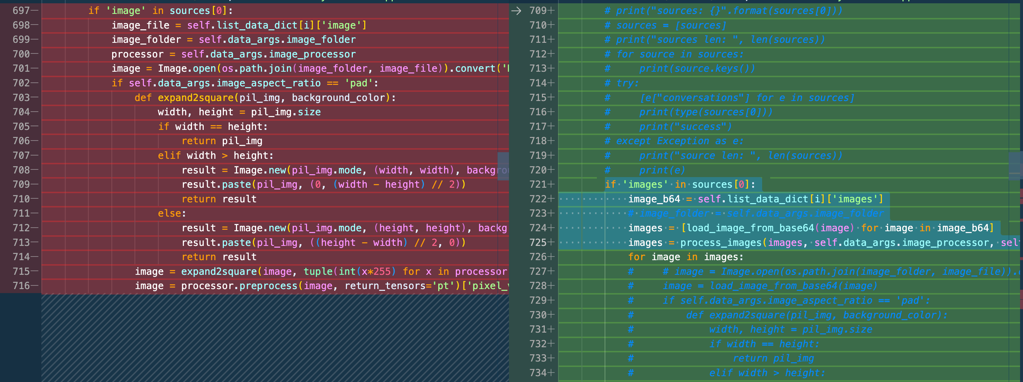Click the commented "if self.data_args.image_aspect_ratio == 'pad':" line 729

779,300
